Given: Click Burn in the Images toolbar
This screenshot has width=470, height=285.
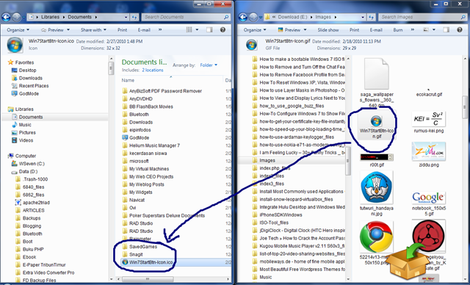Looking at the screenshot, I should pyautogui.click(x=398, y=30).
